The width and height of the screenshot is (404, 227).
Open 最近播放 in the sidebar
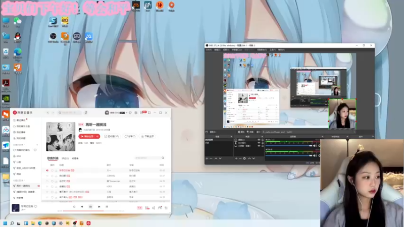(x=20, y=120)
